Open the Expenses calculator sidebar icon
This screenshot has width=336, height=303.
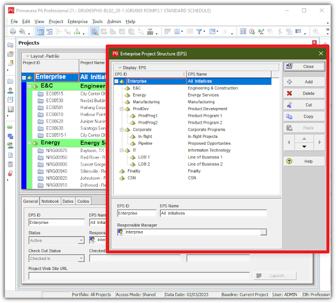pyautogui.click(x=10, y=164)
